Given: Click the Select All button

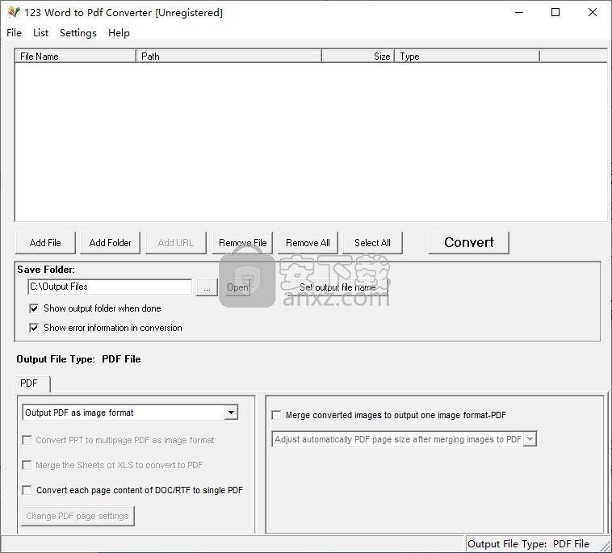Looking at the screenshot, I should [372, 243].
